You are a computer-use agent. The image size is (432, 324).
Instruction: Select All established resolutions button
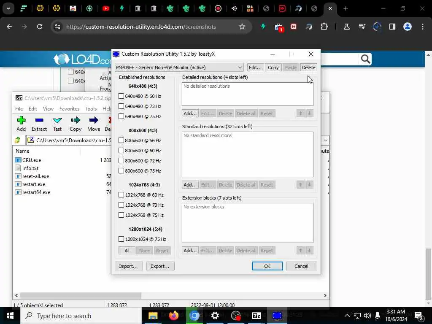(x=127, y=251)
